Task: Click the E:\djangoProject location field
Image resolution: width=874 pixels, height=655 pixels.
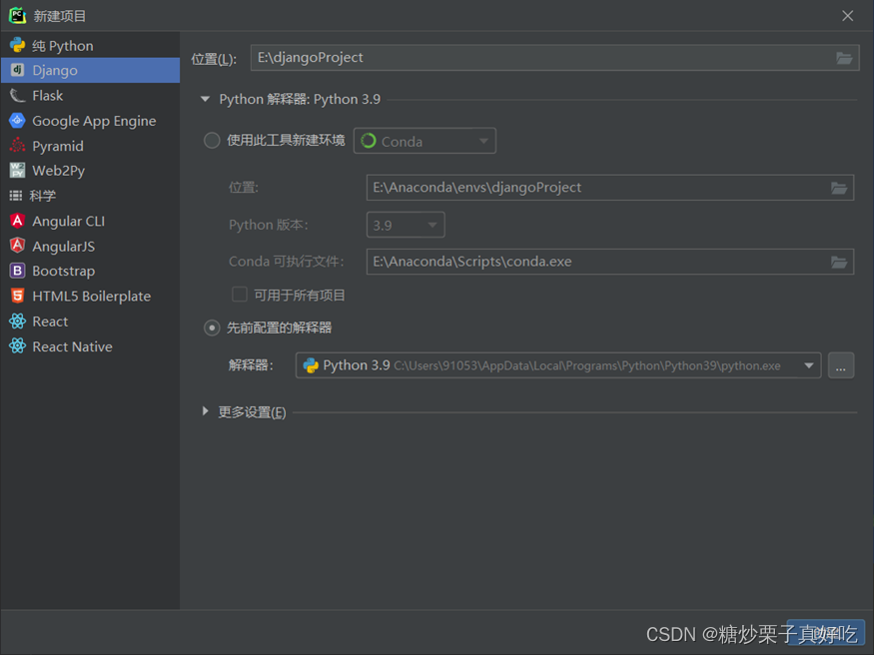Action: point(554,58)
